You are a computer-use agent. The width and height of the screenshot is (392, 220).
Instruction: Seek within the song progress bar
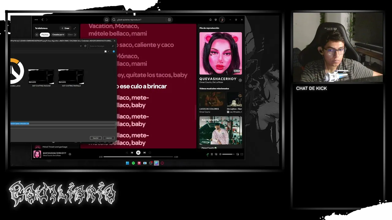coord(138,157)
